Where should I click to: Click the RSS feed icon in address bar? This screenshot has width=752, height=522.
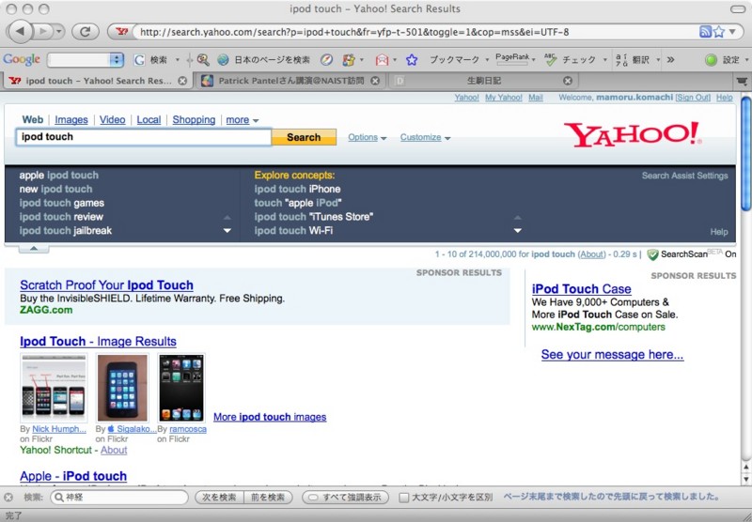pos(705,32)
